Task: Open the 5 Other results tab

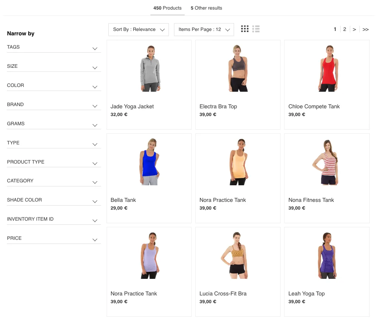Action: point(206,8)
